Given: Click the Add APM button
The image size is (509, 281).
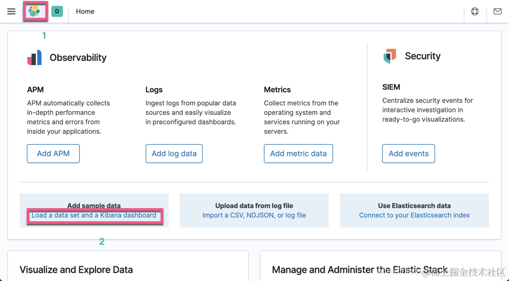Looking at the screenshot, I should 53,154.
